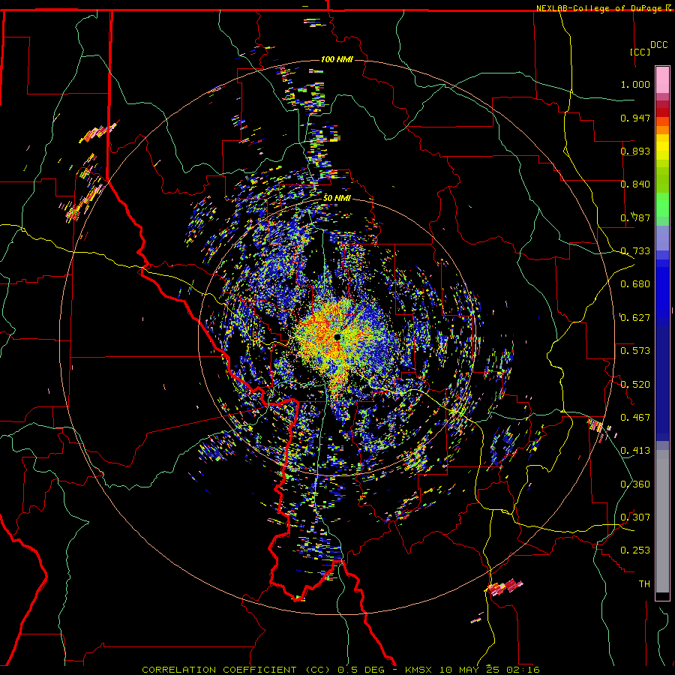
Task: Click the 0.947 scale value
Action: 635,118
